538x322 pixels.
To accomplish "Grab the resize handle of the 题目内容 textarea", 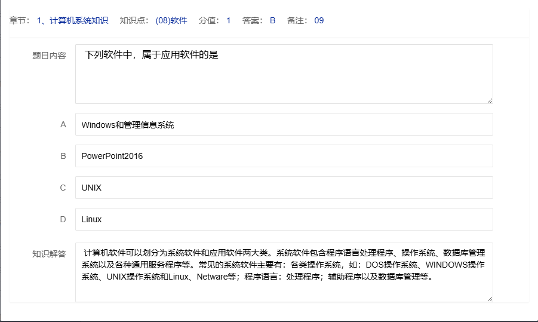I will point(490,100).
